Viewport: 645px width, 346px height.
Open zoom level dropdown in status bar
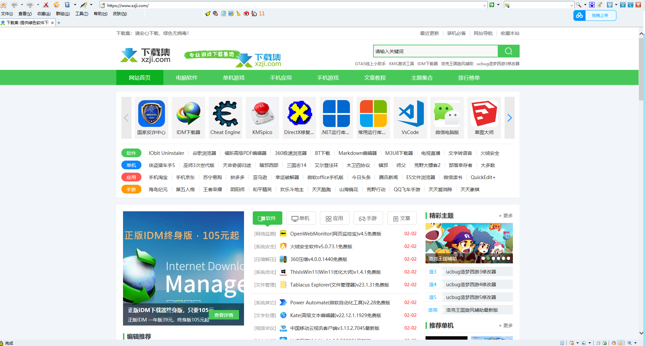click(x=635, y=343)
